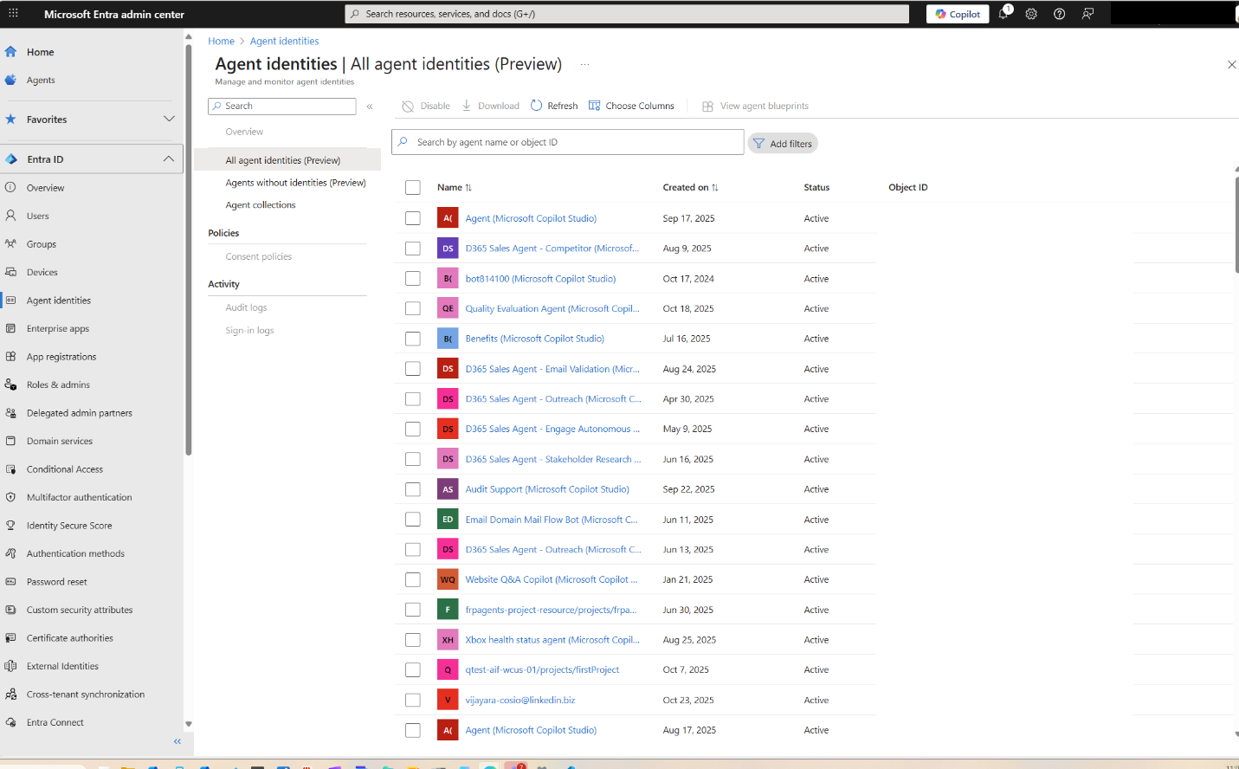This screenshot has width=1239, height=769.
Task: Click the notifications bell icon
Action: 1003,14
